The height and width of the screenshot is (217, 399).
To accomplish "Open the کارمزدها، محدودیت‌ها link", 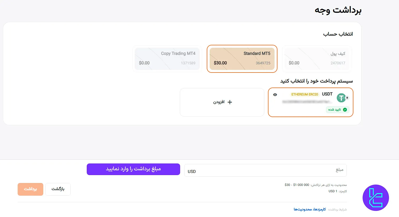I will (310, 209).
